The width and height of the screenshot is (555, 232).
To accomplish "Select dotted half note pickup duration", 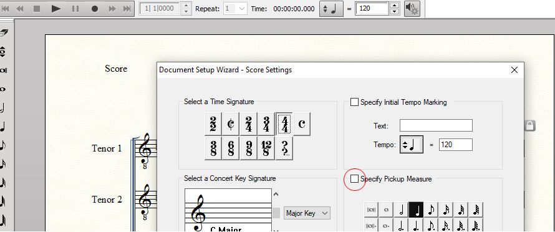I will pos(401,225).
